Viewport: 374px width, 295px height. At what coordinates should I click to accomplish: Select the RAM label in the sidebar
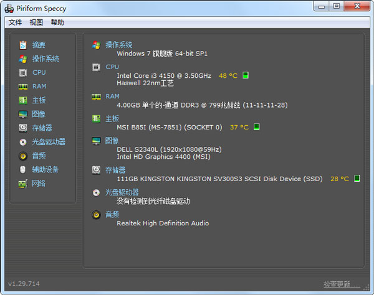click(39, 87)
